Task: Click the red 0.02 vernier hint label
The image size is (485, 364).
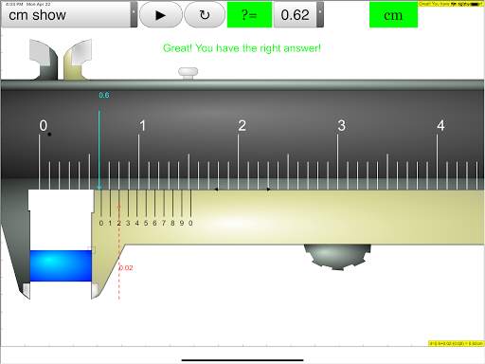Action: coord(126,268)
